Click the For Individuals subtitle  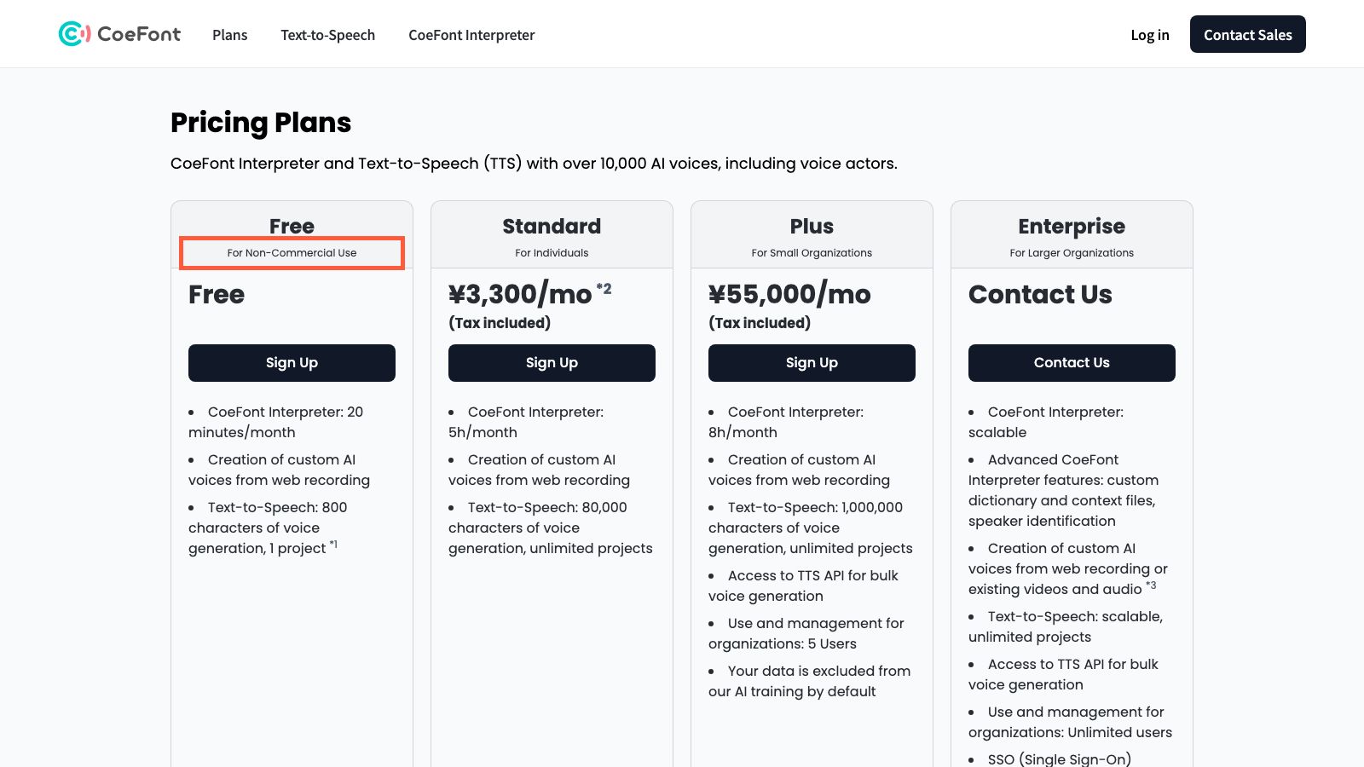click(552, 253)
